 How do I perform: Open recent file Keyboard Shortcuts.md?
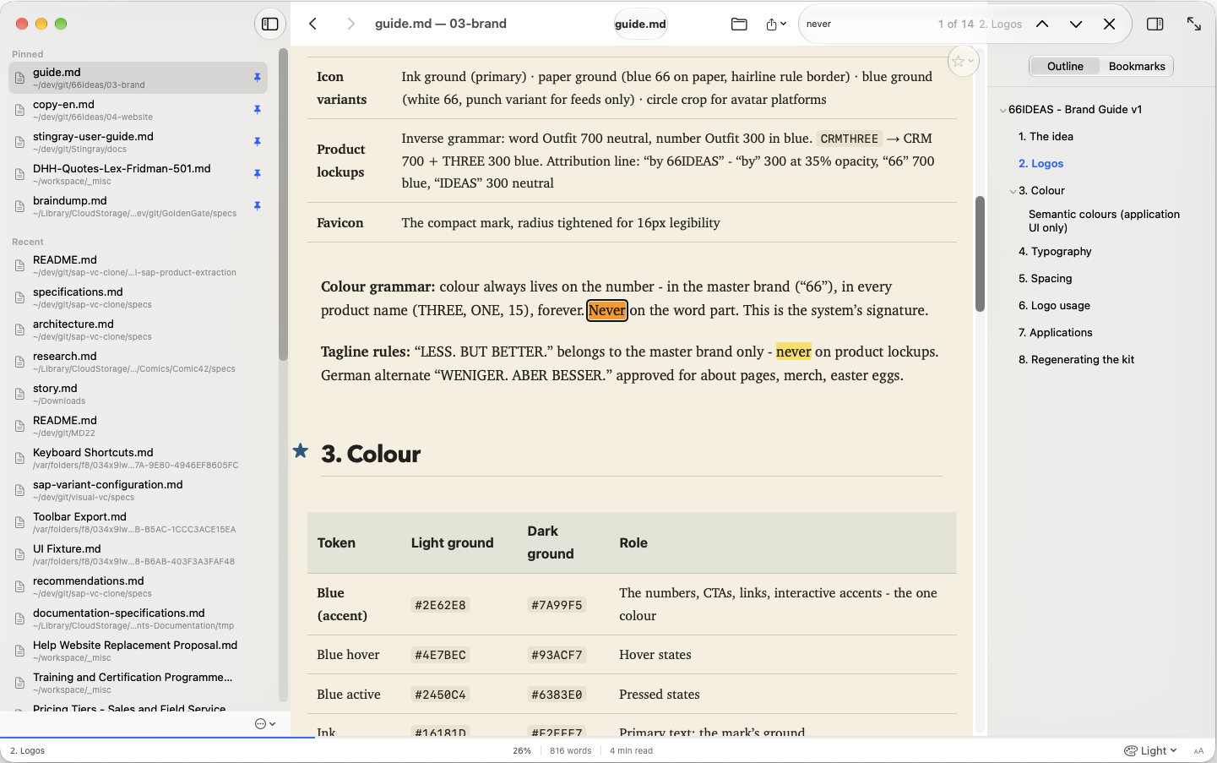[138, 458]
